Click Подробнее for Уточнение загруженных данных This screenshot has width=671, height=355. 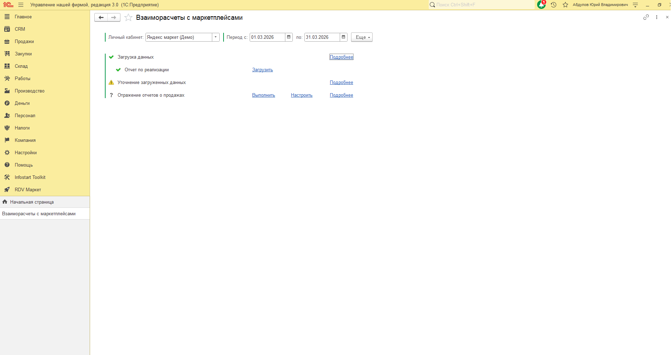[342, 83]
